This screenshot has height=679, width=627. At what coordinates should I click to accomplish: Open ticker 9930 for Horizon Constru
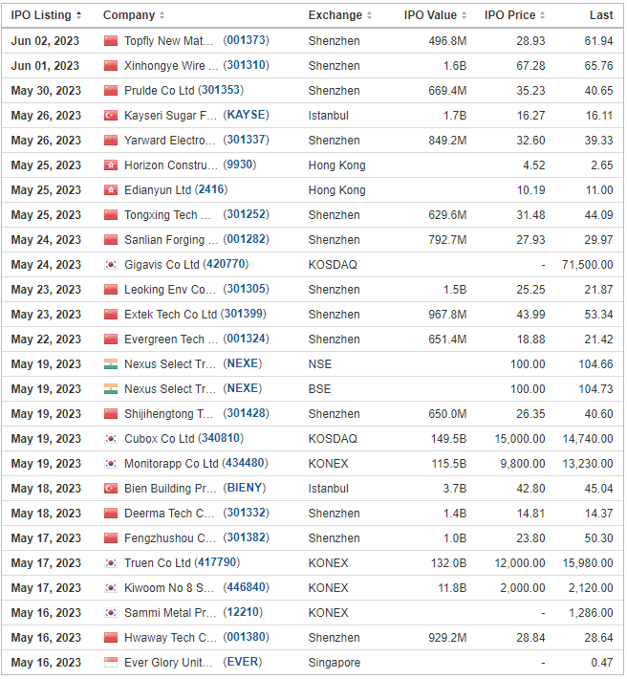pos(240,165)
